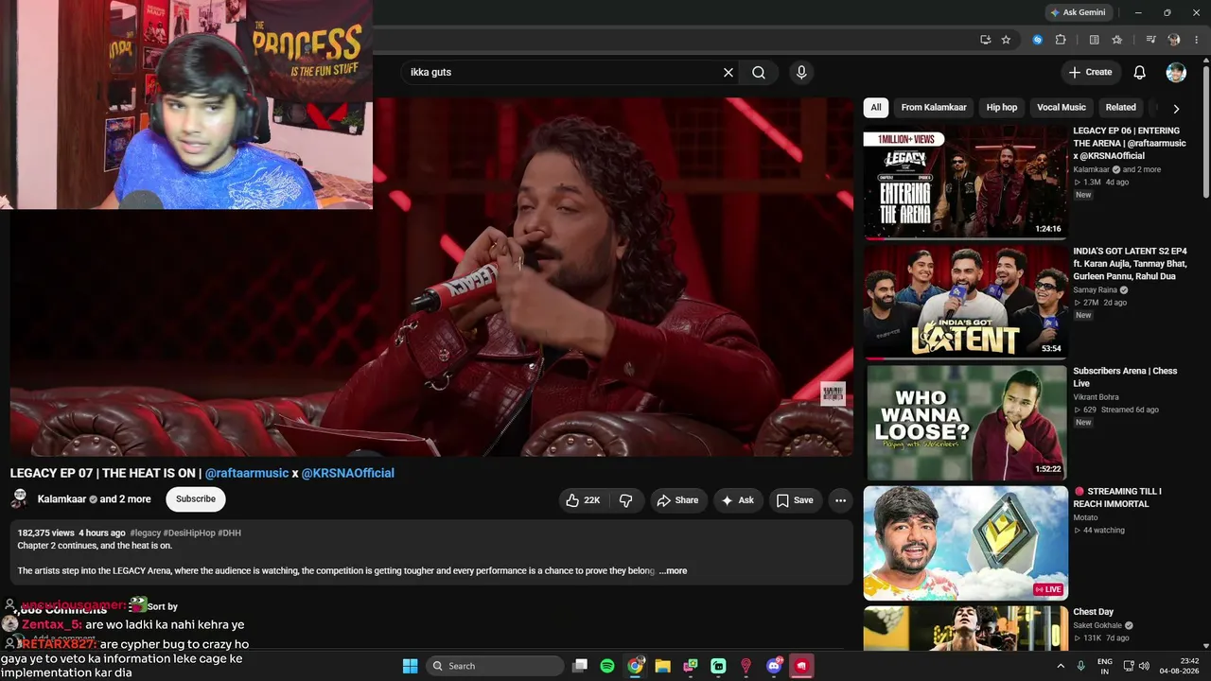Bookmark this tab with the star icon
The height and width of the screenshot is (681, 1211).
[x=1006, y=40]
